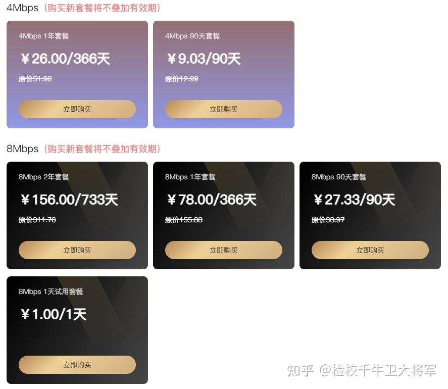This screenshot has height=389, width=448.
Task: Click the 8Mbps 1年套餐 card title
Action: (190, 177)
